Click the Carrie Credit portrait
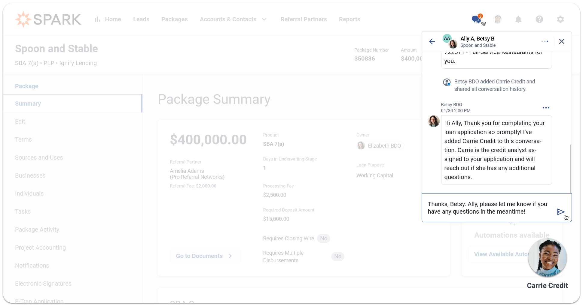 tap(548, 258)
